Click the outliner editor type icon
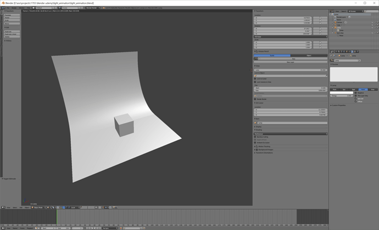The height and width of the screenshot is (230, 379). 332,11
